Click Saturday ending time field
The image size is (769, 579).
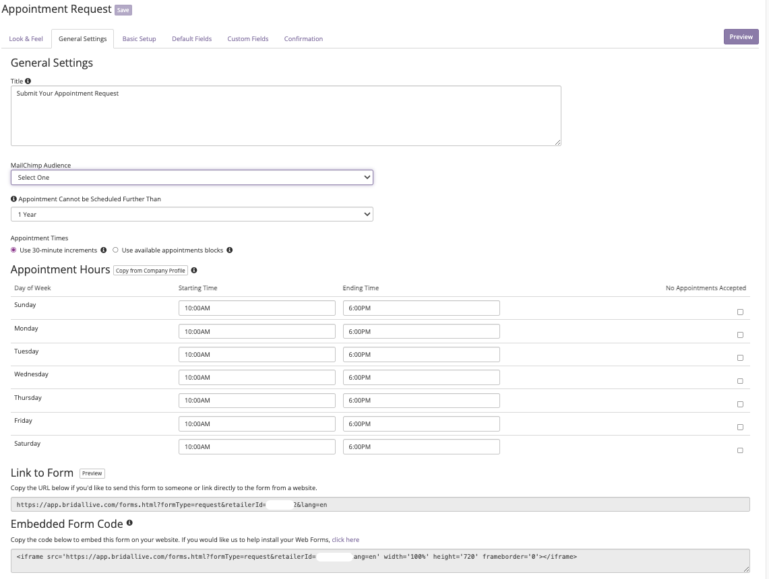tap(421, 447)
